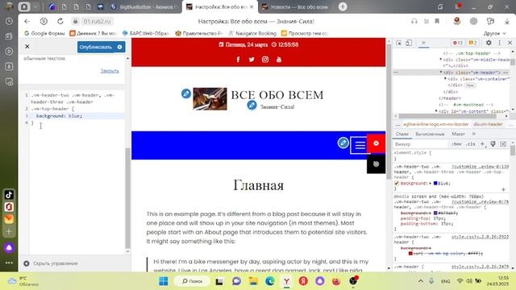Expand the div class vm-container node

click(445, 79)
